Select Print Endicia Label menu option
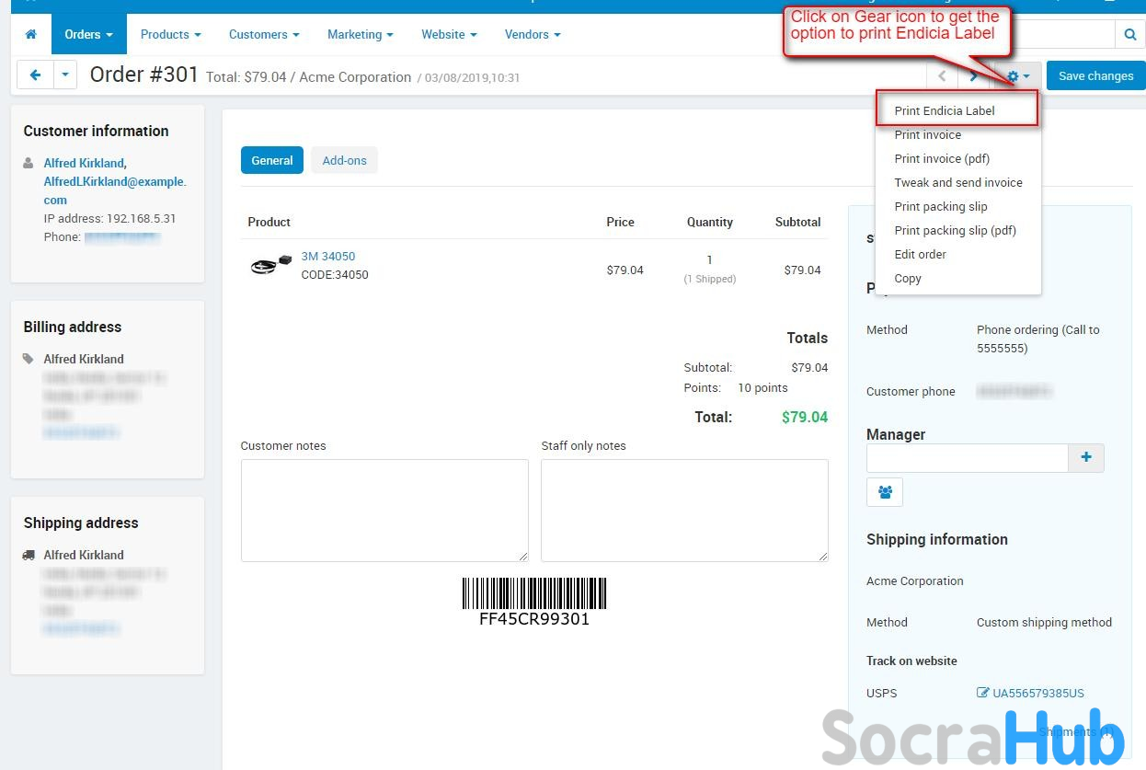 point(945,110)
